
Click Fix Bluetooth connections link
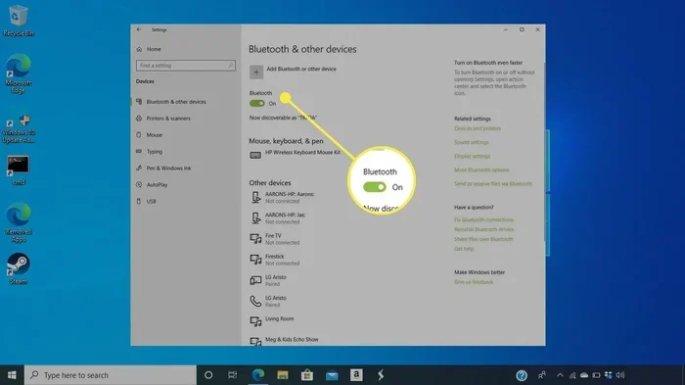pos(483,219)
